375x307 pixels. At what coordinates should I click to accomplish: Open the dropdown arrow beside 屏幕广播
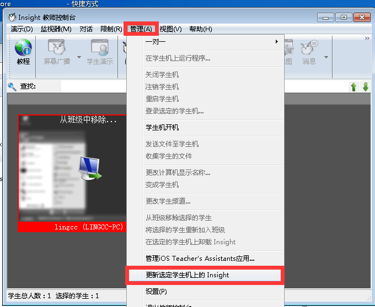(79, 57)
